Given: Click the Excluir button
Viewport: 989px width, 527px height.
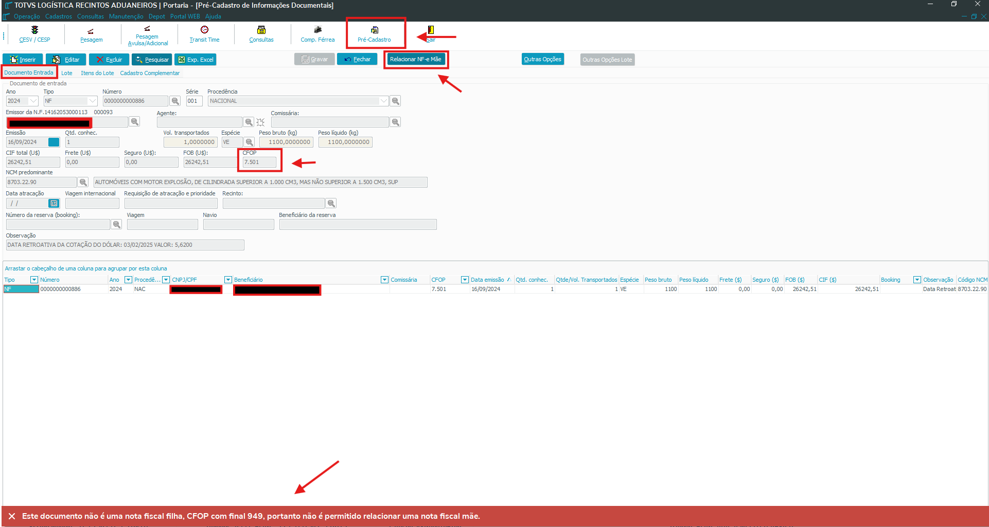Looking at the screenshot, I should coord(109,60).
